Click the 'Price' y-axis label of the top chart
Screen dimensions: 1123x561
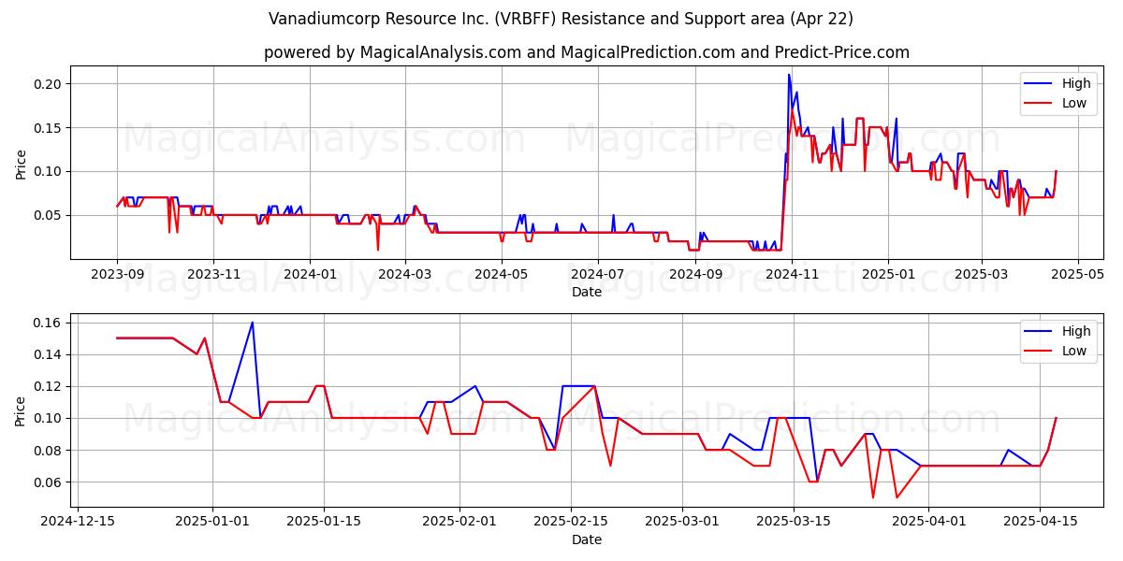click(x=21, y=162)
